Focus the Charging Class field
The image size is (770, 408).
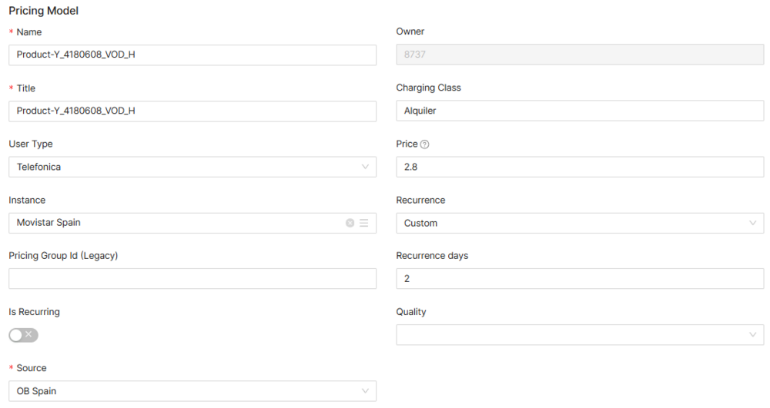[579, 111]
